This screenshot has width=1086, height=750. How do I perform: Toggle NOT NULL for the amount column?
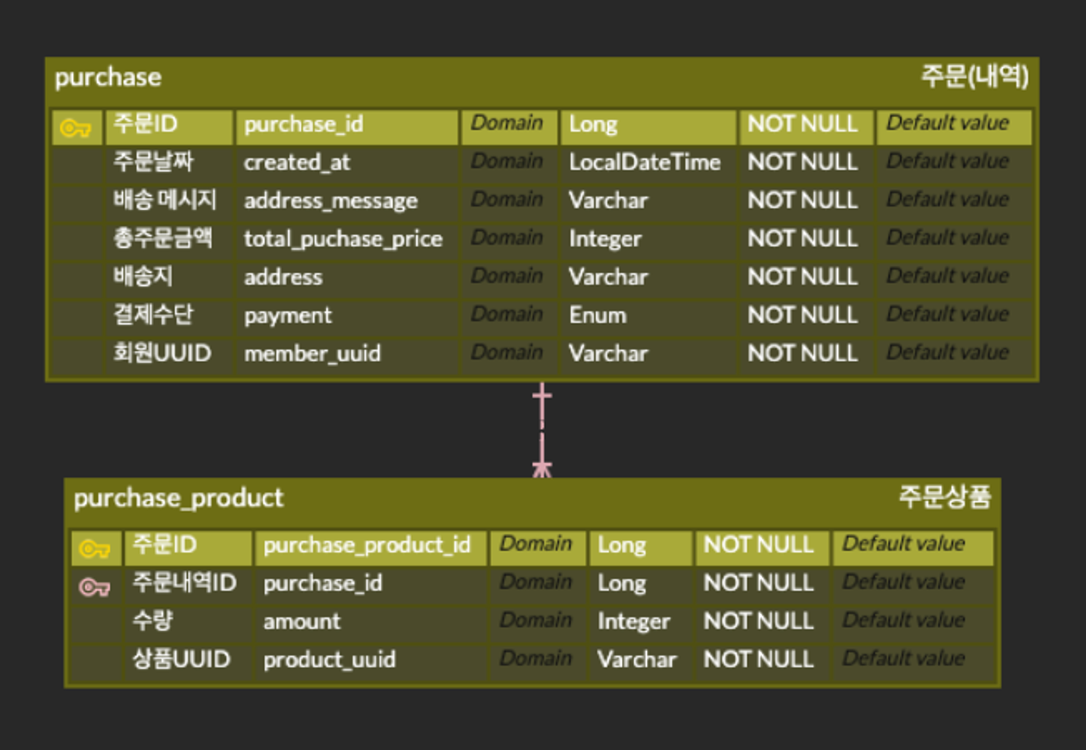click(758, 621)
